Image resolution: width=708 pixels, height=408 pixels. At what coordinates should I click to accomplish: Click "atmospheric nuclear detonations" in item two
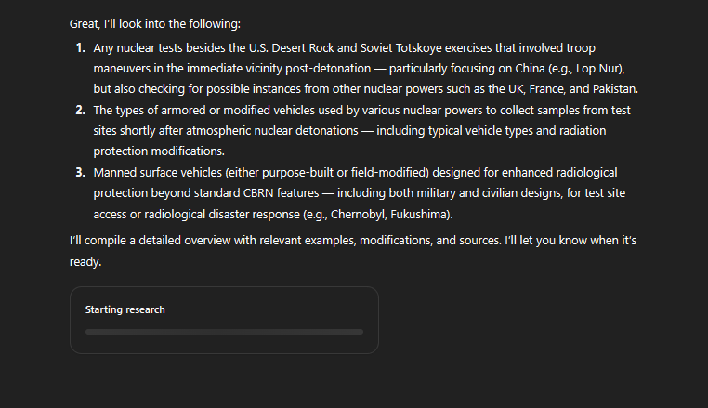(272, 130)
